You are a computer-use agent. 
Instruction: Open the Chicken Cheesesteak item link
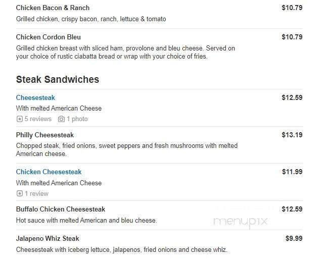[49, 172]
